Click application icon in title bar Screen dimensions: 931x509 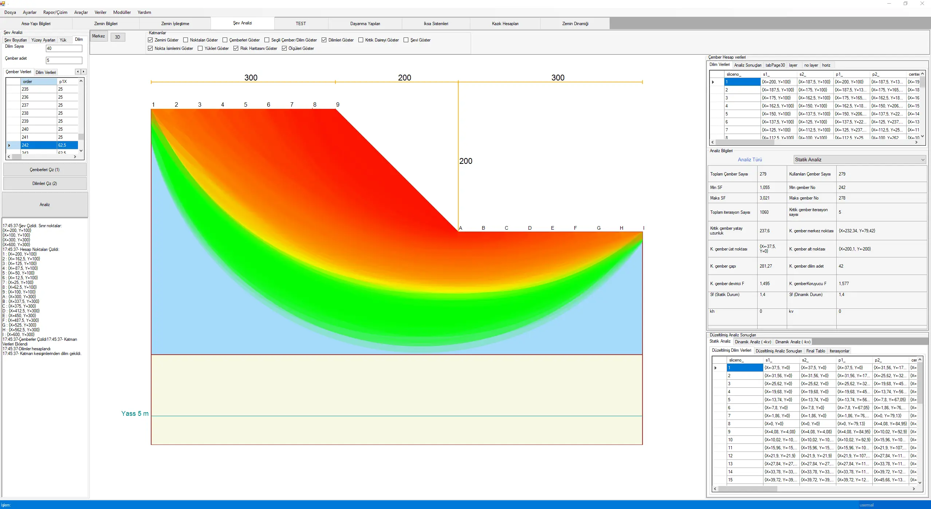[x=3, y=3]
